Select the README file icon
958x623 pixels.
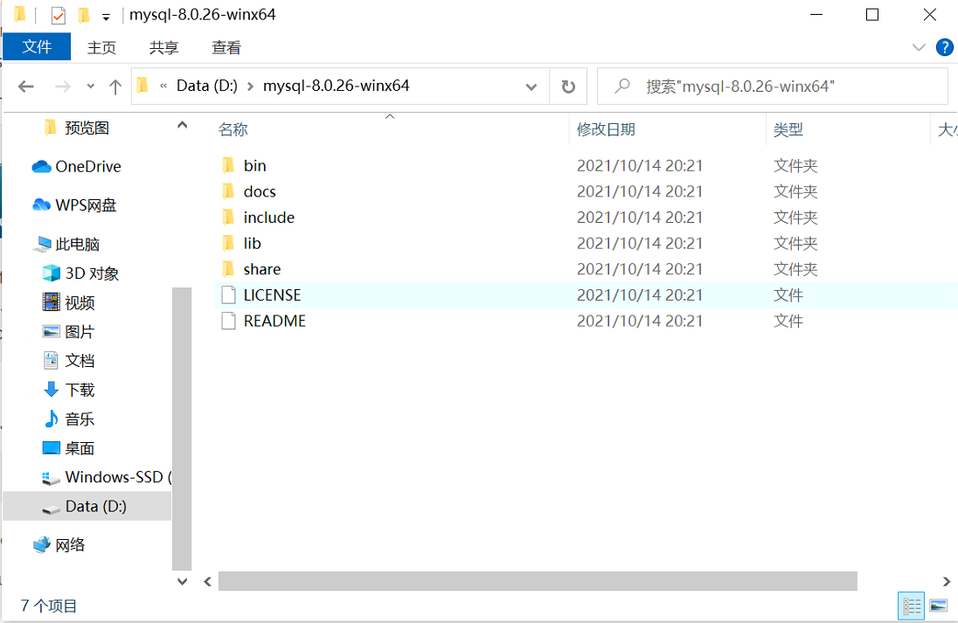[228, 321]
